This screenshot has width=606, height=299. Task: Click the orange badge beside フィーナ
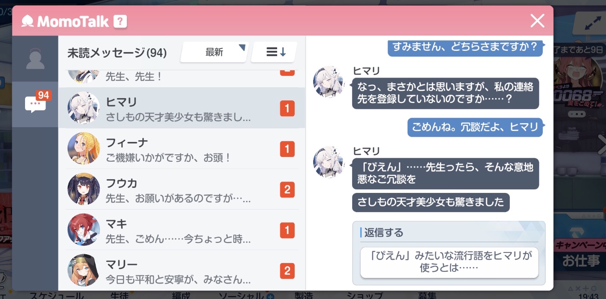pyautogui.click(x=287, y=149)
